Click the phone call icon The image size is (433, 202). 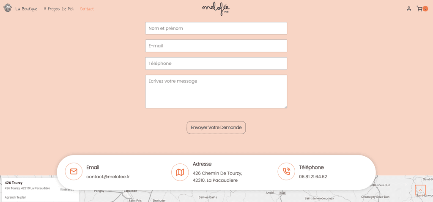coord(286,172)
